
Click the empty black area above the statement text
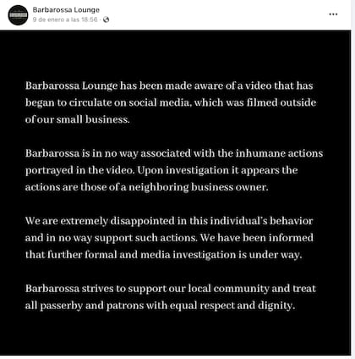(175, 55)
